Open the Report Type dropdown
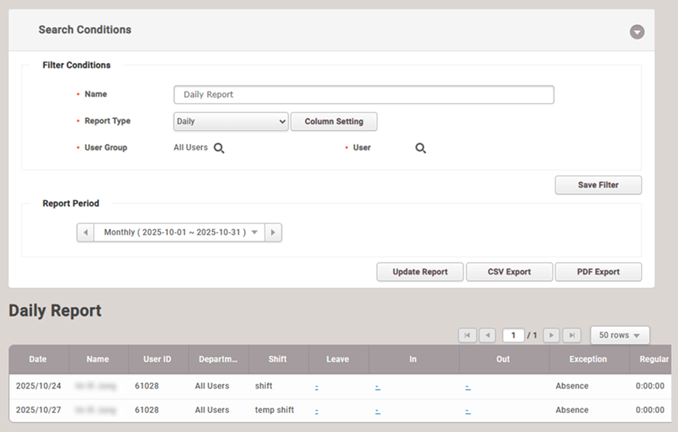 tap(231, 121)
